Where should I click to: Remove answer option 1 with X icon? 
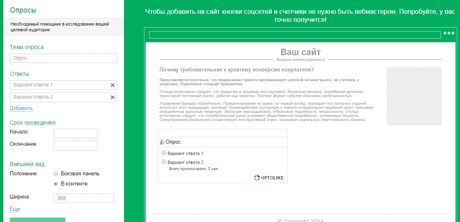click(113, 85)
